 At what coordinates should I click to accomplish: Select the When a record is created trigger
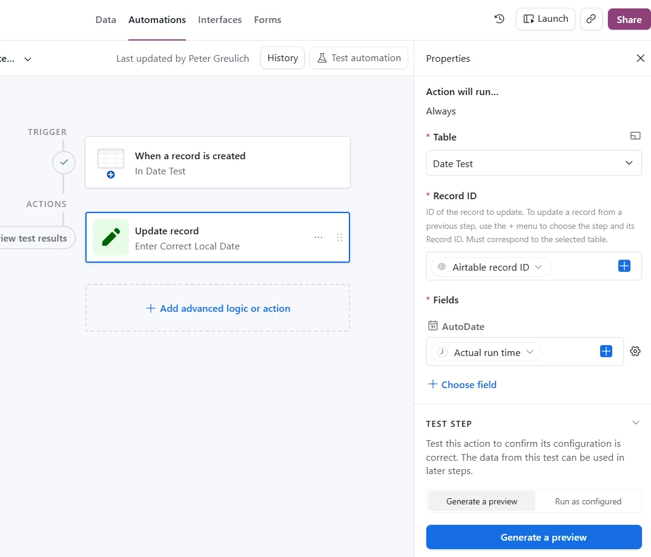coord(217,162)
